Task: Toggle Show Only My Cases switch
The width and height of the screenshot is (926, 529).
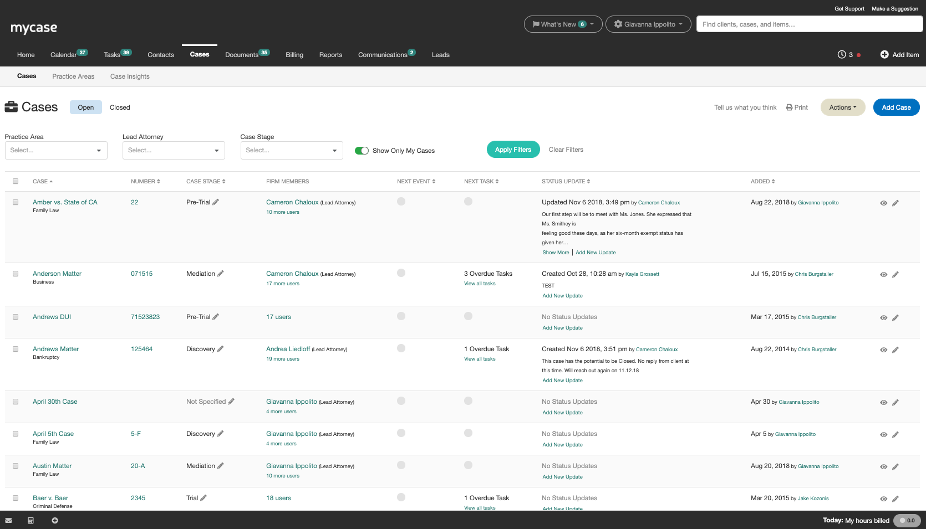Action: click(362, 151)
